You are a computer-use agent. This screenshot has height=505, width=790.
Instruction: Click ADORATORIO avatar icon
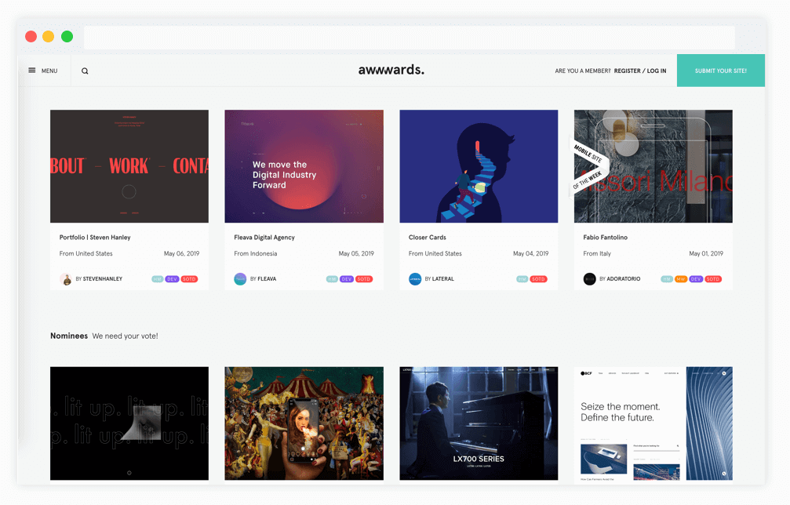tap(589, 279)
